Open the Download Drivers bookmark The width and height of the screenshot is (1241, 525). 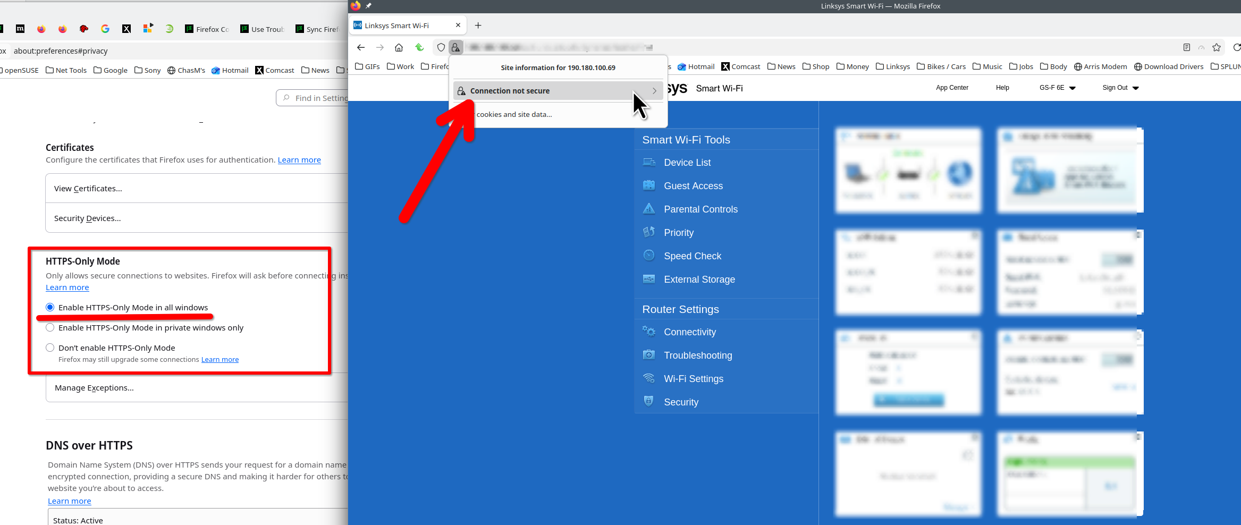1169,66
